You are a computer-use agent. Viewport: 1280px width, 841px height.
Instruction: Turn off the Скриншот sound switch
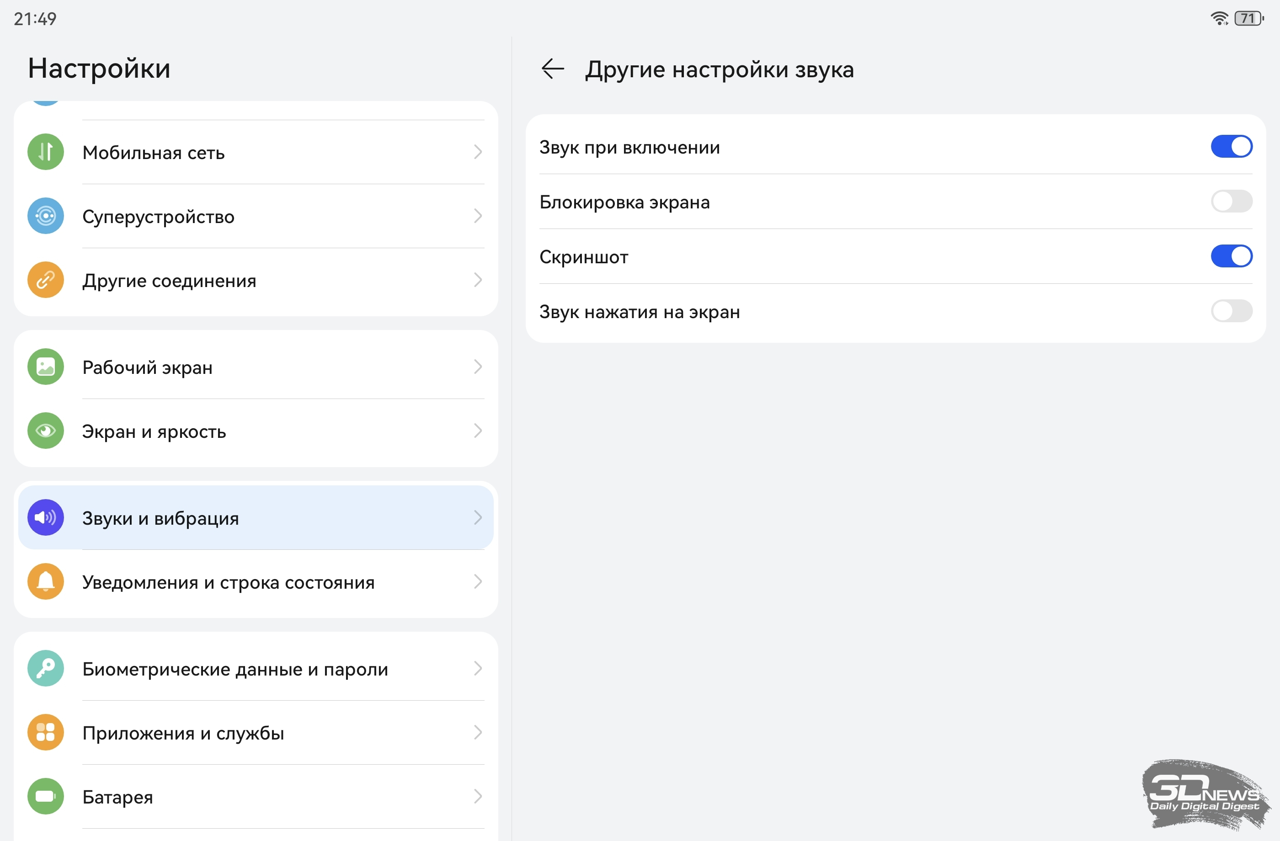[x=1231, y=256]
